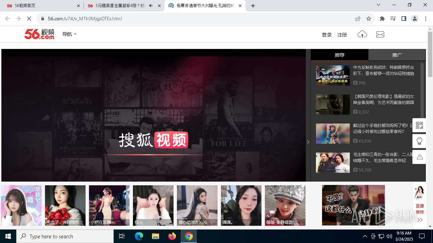433x243 pixels.
Task: Open 潇潇 live thumbnail
Action: tap(241, 205)
